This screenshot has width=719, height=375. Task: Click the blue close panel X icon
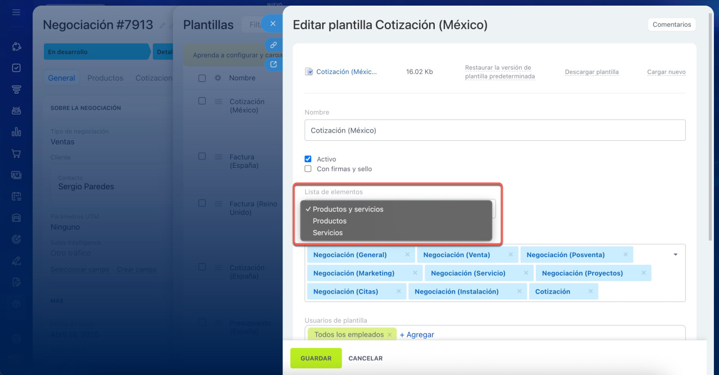272,24
